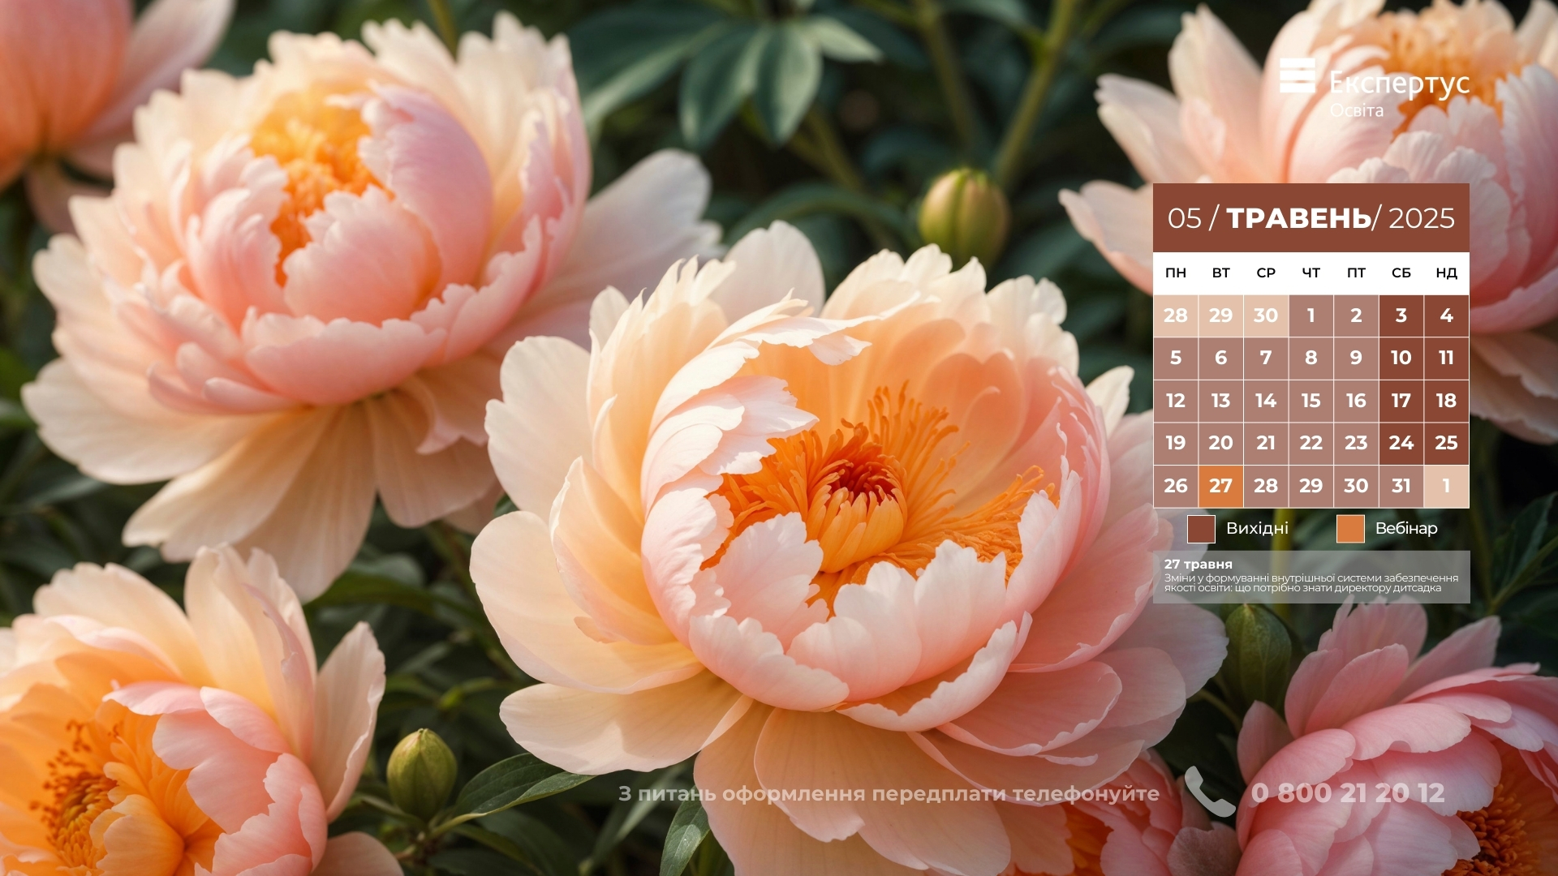The image size is (1558, 876).
Task: Click the Вихідні legend label
Action: point(1257,529)
